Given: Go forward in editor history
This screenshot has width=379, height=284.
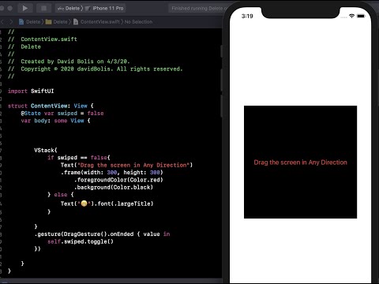Looking at the screenshot, I should 11,22.
